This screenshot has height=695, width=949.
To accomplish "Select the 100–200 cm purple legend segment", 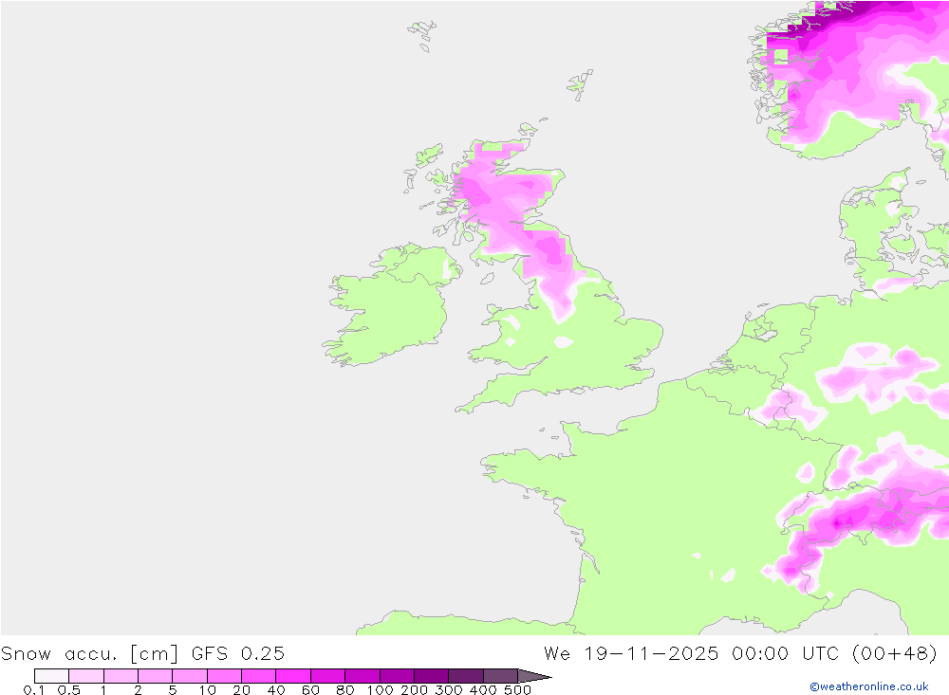I will [x=397, y=676].
